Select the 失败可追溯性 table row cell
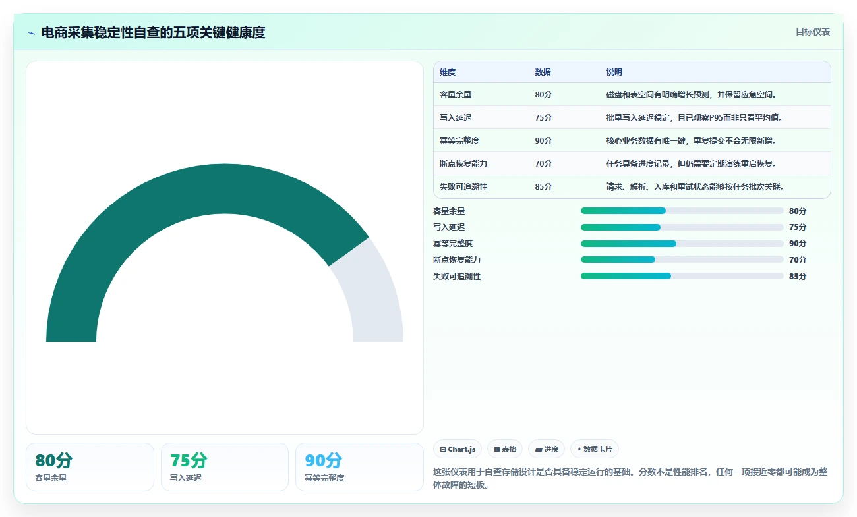 click(x=463, y=187)
